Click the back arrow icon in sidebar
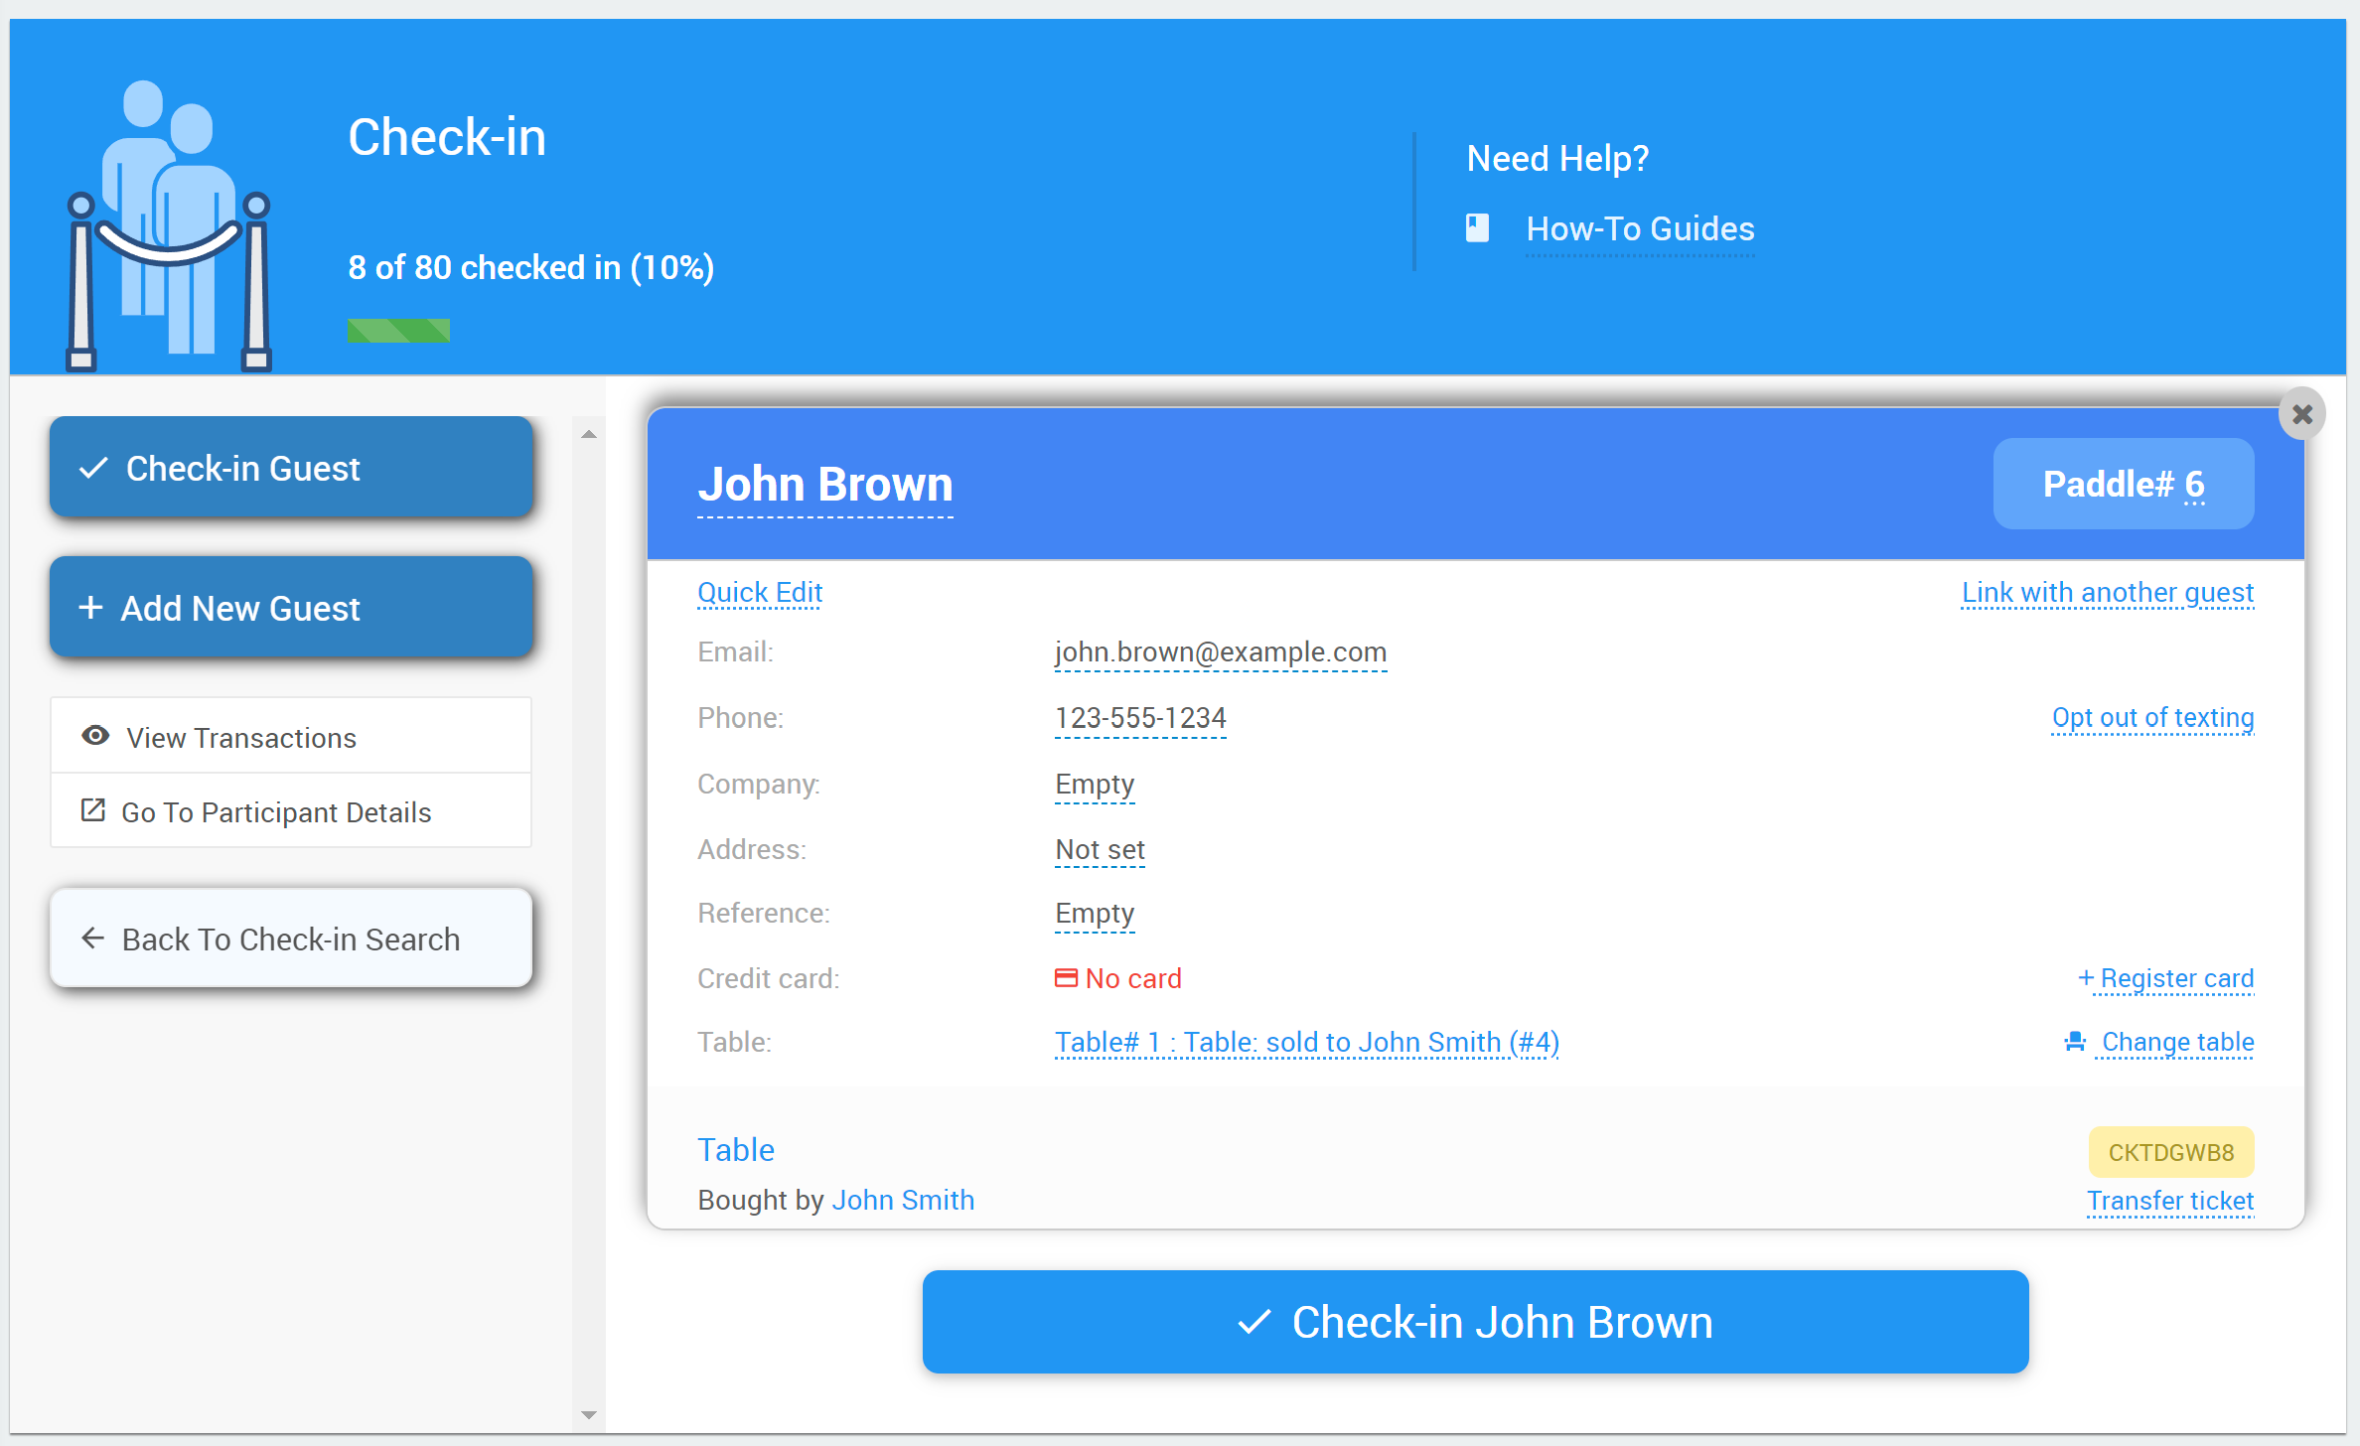Viewport: 2360px width, 1446px height. (92, 939)
